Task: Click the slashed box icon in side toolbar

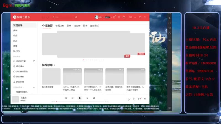Action: pyautogui.click(x=170, y=28)
